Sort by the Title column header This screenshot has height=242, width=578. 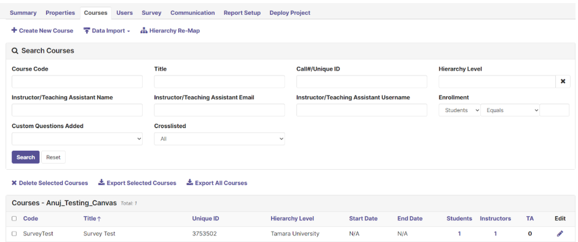(x=90, y=219)
